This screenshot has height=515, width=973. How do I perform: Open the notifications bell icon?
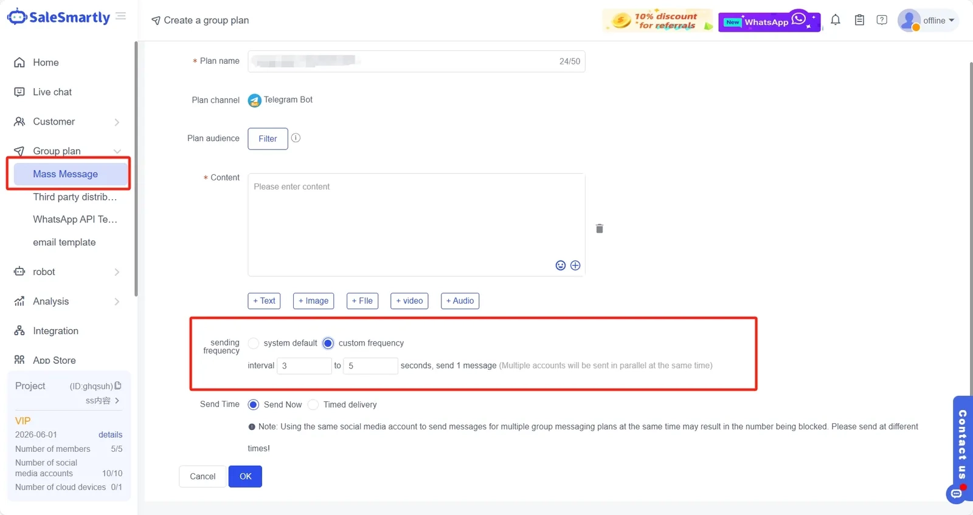836,20
